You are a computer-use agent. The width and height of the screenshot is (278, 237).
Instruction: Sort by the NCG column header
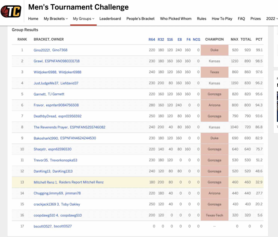tap(197, 39)
